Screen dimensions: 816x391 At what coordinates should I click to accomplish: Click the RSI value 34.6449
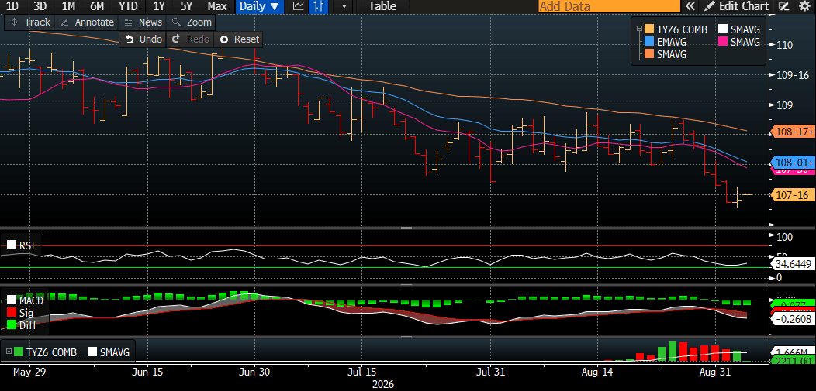[x=793, y=265]
